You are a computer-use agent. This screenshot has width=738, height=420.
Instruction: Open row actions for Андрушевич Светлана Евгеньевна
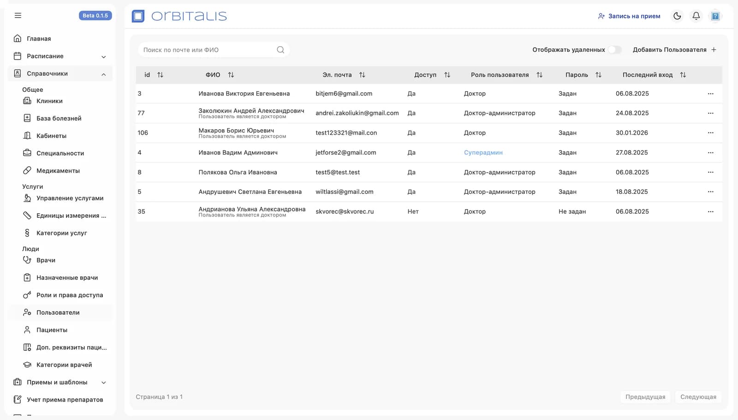711,192
